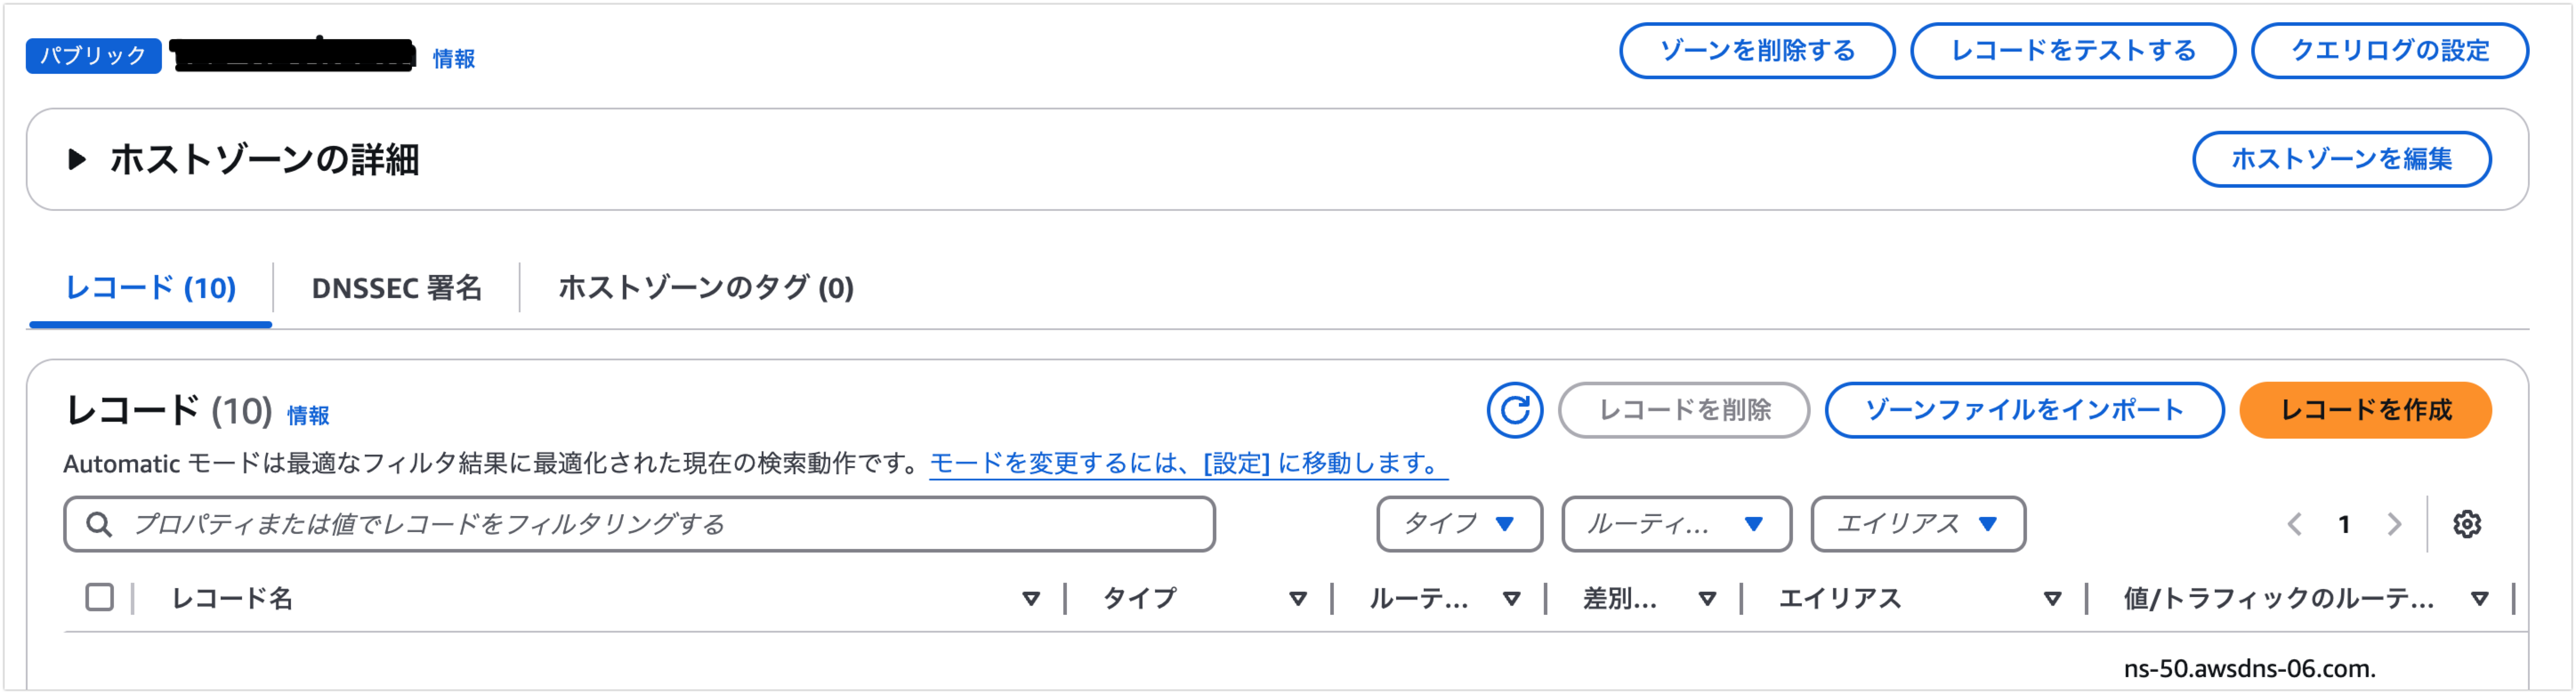Switch to ホストゾーンのタグ (0) tab

click(x=706, y=288)
